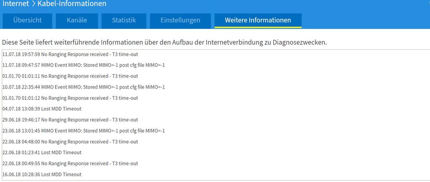Click the 22.06.18 04:48:00 T3 time-out entry
Screen dimensions: 430x182
[x=70, y=142]
